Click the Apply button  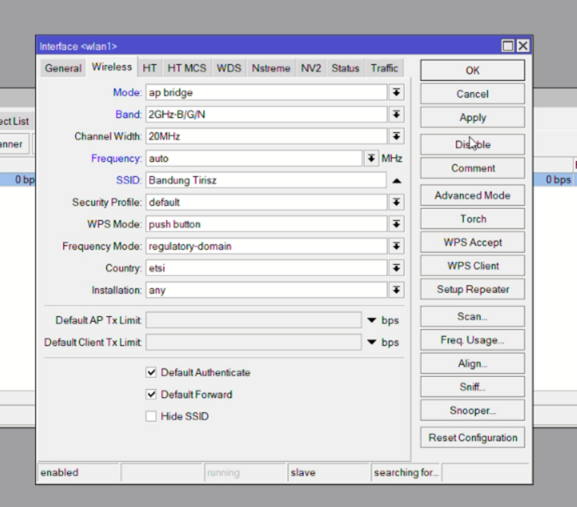point(473,118)
